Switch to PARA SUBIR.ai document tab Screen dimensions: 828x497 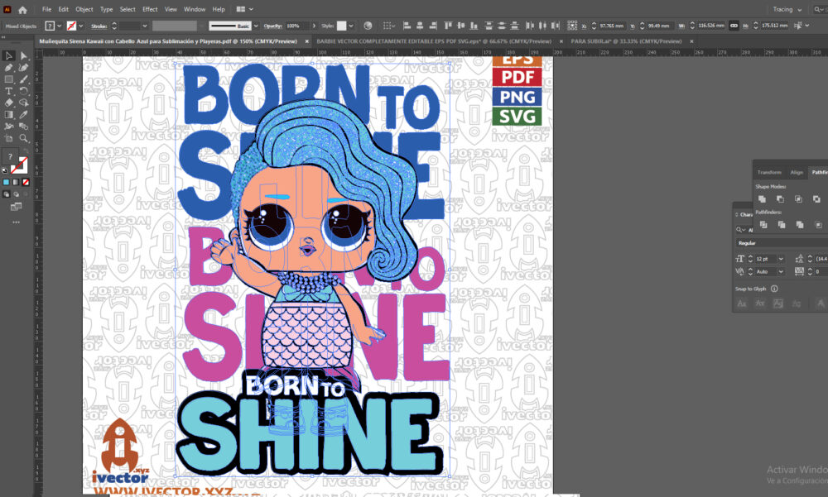626,41
